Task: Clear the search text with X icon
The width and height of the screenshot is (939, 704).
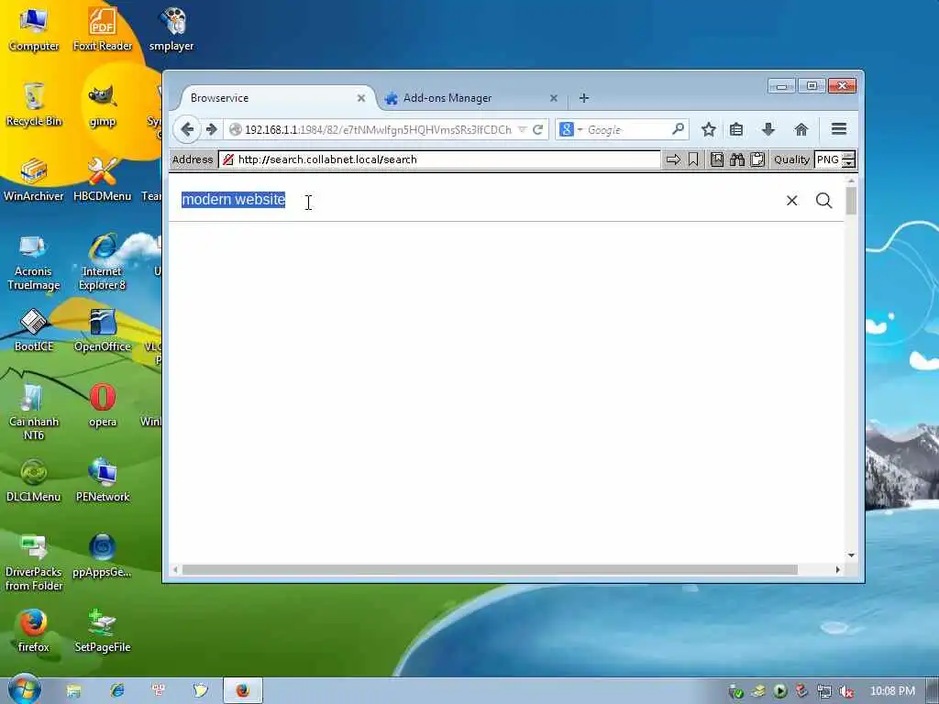Action: pyautogui.click(x=791, y=201)
